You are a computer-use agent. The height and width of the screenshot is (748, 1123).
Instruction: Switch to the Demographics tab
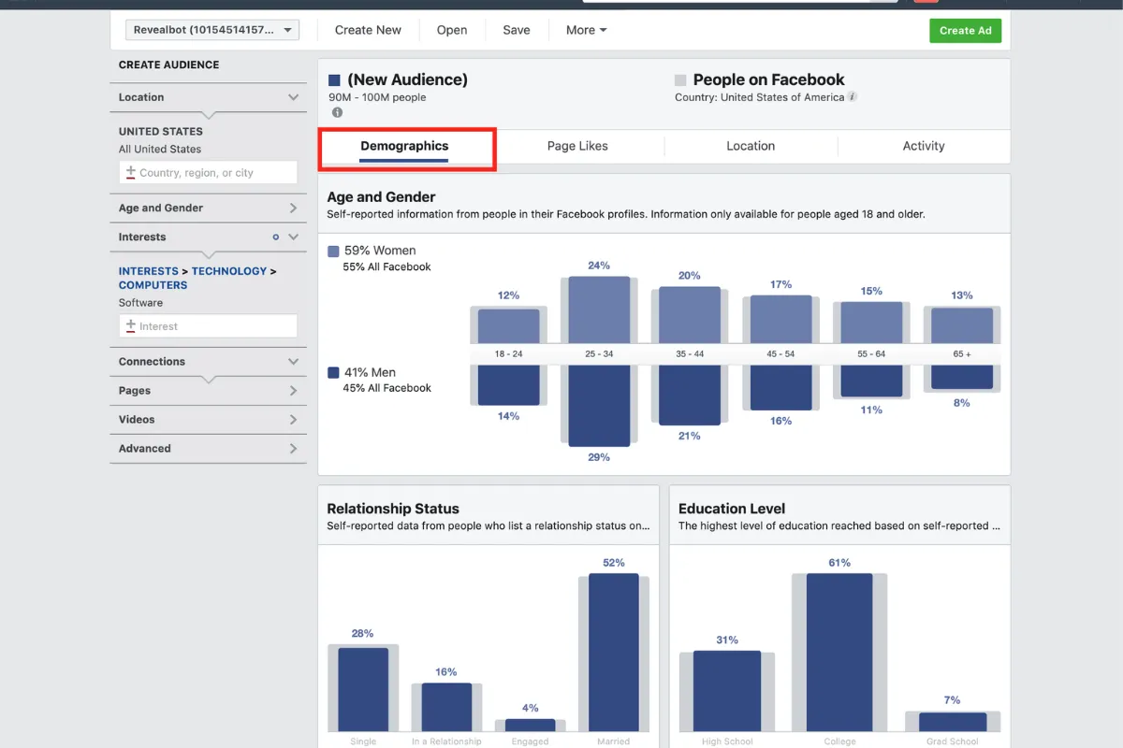(404, 146)
